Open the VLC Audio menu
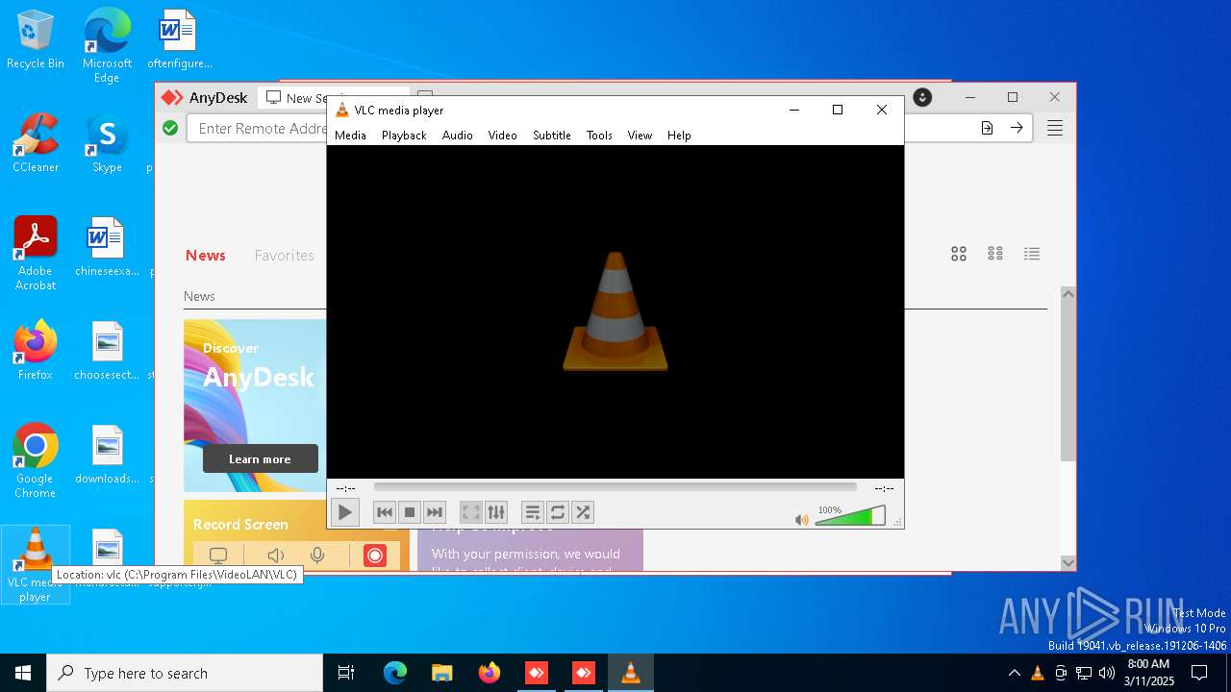The image size is (1231, 692). [x=458, y=136]
